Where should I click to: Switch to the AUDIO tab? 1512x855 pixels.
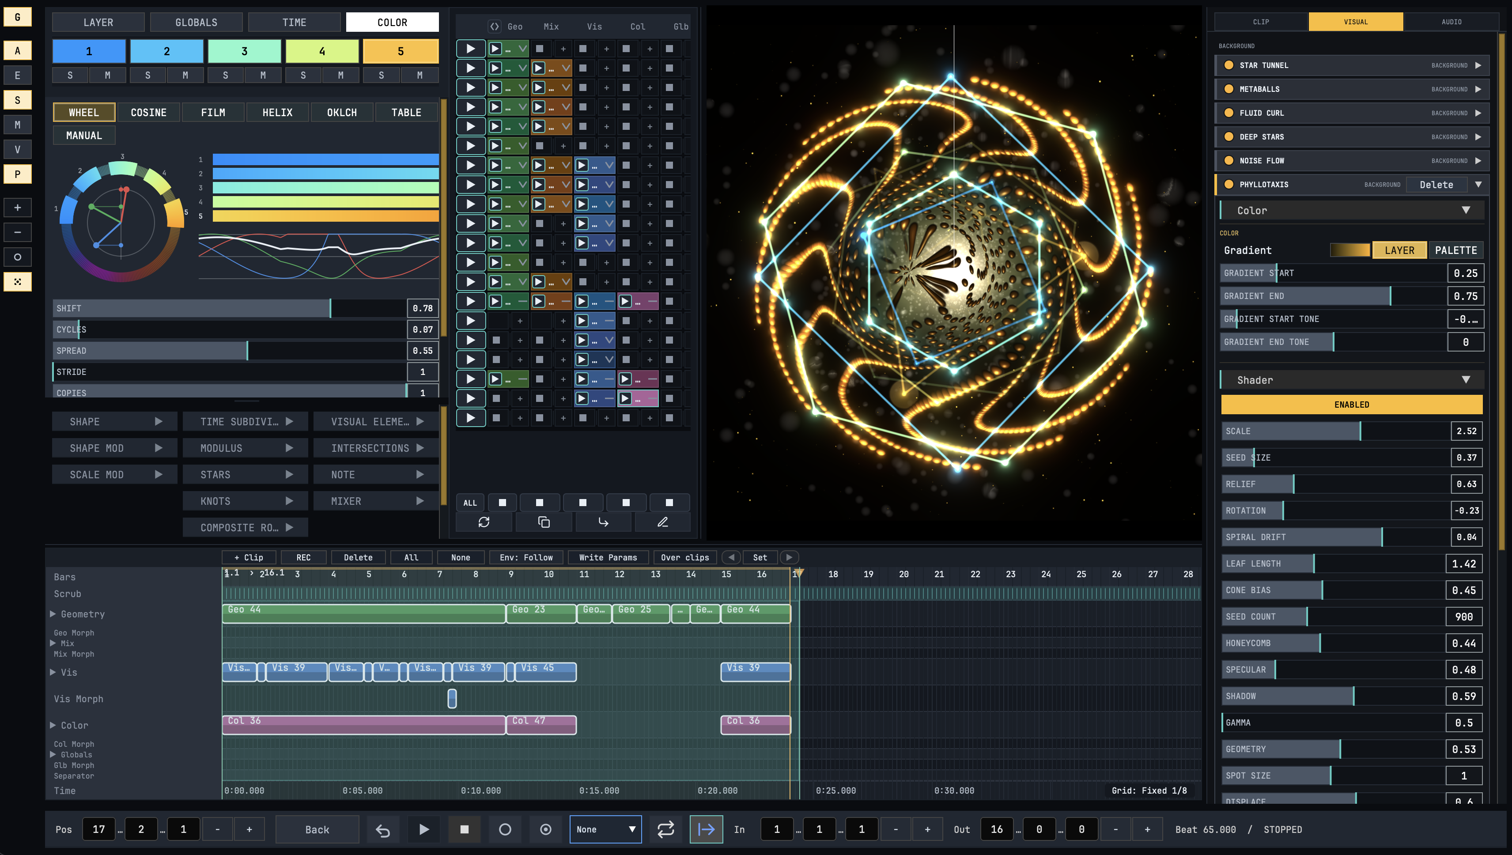1451,22
